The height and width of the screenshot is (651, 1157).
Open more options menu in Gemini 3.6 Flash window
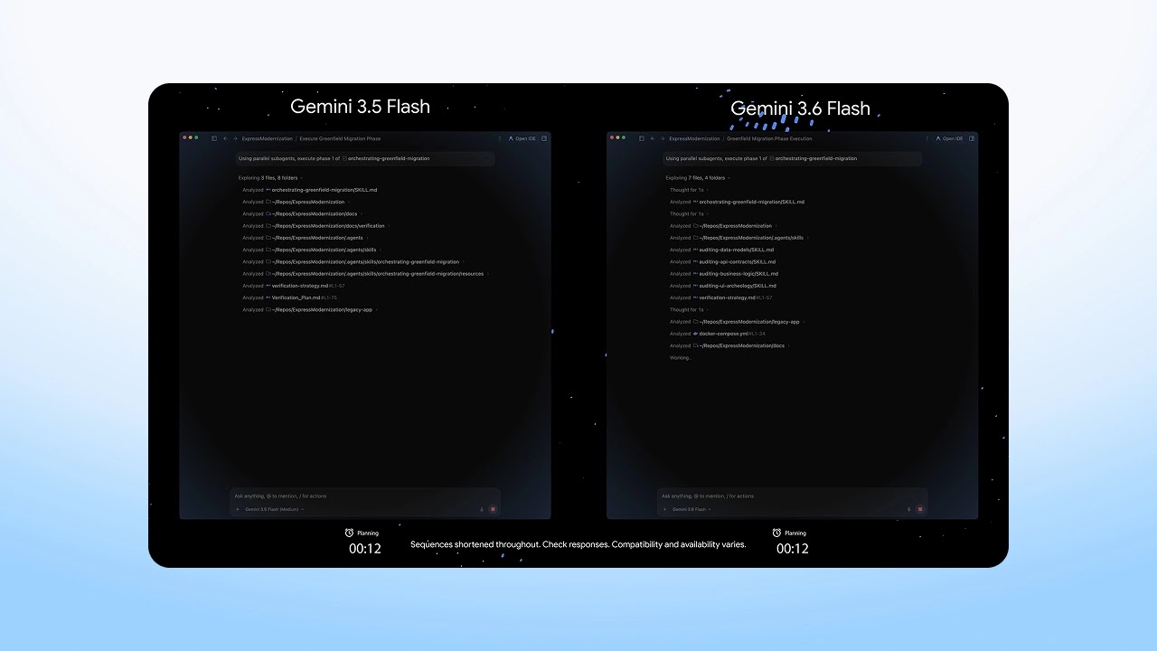(x=927, y=138)
